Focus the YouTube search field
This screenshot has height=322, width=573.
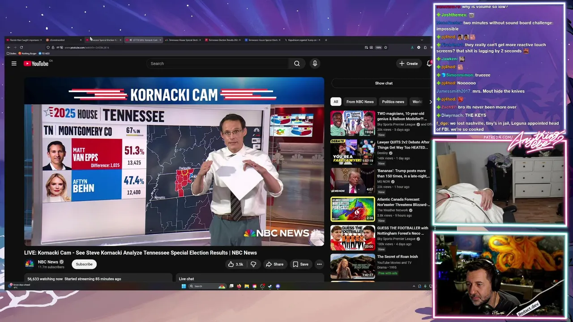coord(218,64)
